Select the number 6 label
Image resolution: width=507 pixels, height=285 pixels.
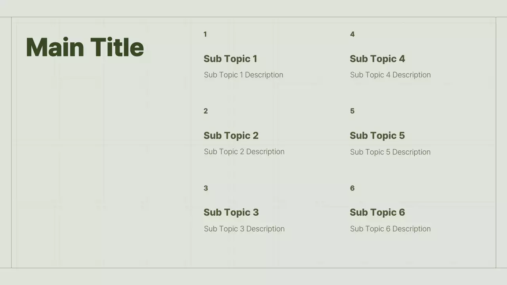(352, 188)
